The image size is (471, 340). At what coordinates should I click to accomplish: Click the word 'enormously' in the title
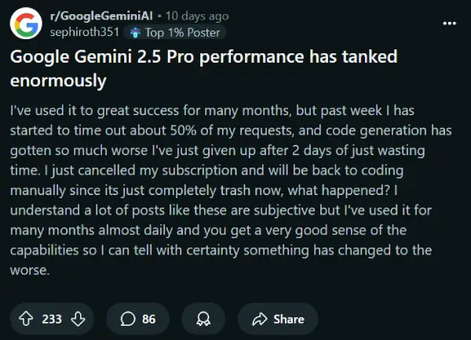coord(58,80)
